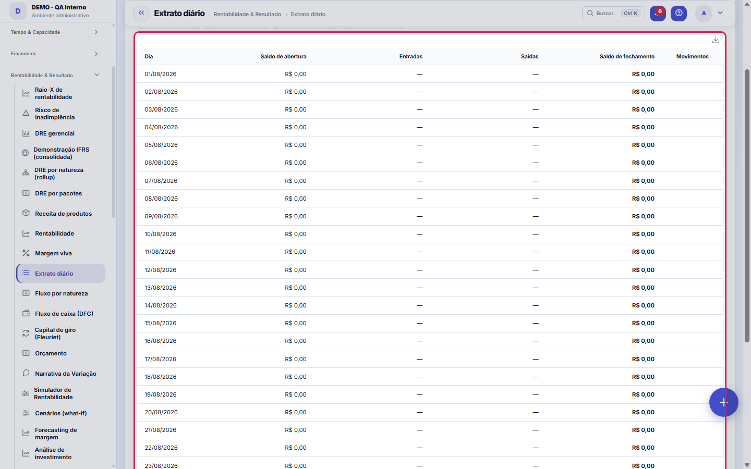Open the user menu dropdown chevron
The height and width of the screenshot is (469, 751).
(x=720, y=13)
